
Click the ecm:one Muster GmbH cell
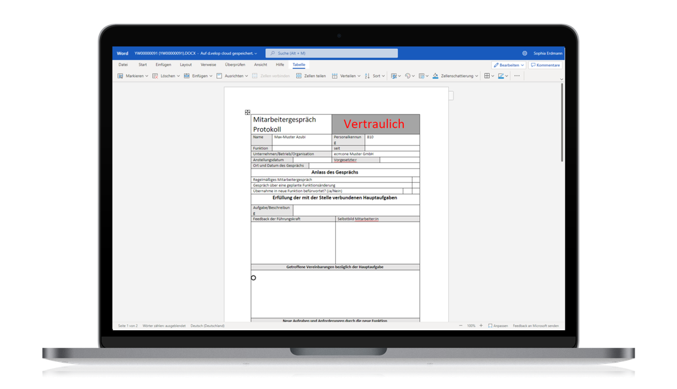pyautogui.click(x=376, y=154)
